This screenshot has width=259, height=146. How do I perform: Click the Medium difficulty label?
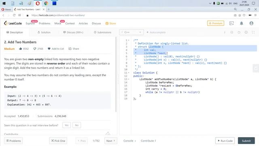point(9,49)
